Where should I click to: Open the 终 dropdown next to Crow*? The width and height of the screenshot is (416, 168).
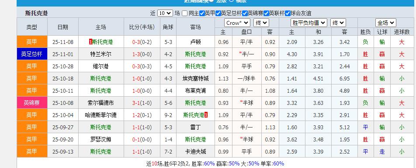pos(261,23)
